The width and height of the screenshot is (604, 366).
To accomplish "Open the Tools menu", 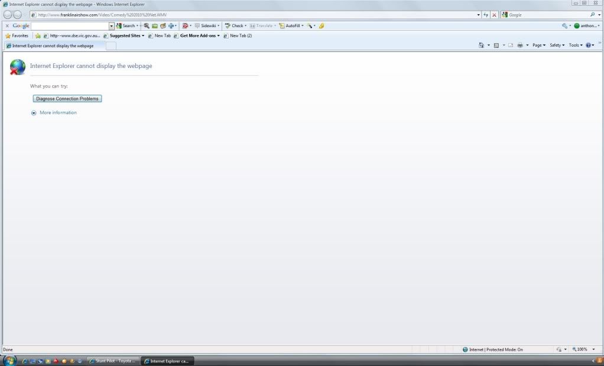I will click(576, 46).
